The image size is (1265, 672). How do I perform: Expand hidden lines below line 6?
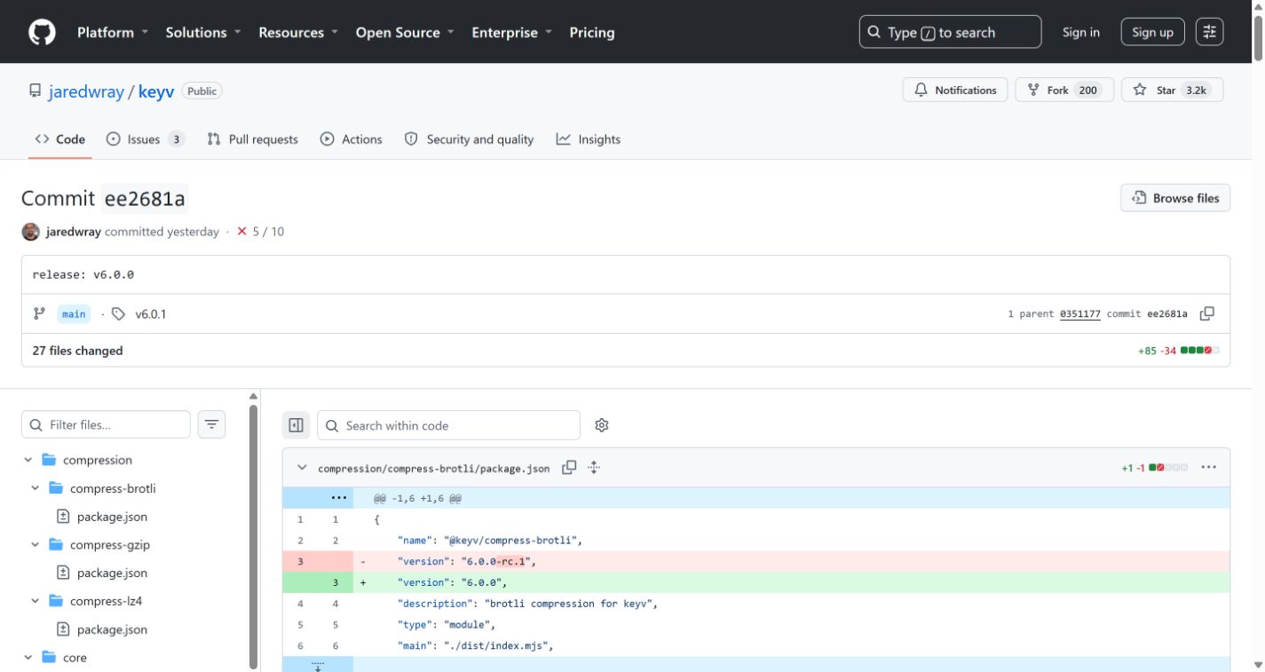pos(318,665)
